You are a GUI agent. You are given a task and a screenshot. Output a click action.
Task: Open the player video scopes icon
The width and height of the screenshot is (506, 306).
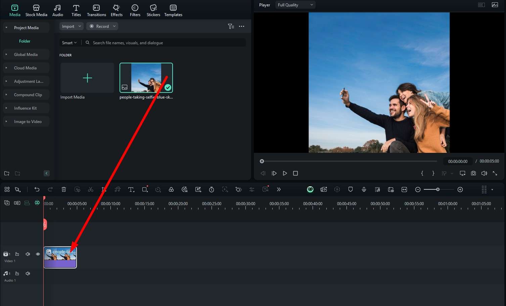[495, 5]
